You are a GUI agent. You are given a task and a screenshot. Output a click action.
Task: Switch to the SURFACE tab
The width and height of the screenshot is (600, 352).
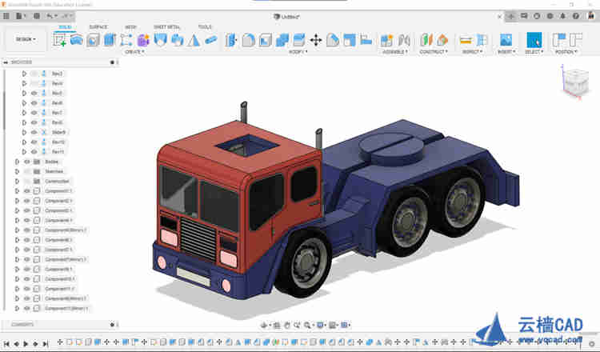(x=98, y=26)
